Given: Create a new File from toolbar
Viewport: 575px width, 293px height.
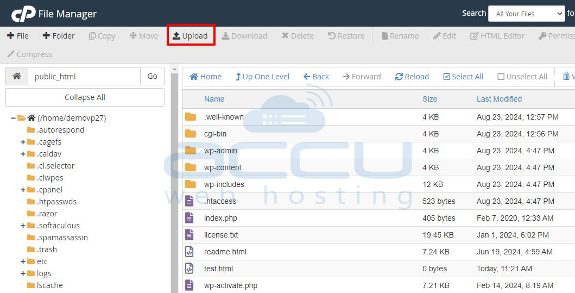Looking at the screenshot, I should coord(18,36).
